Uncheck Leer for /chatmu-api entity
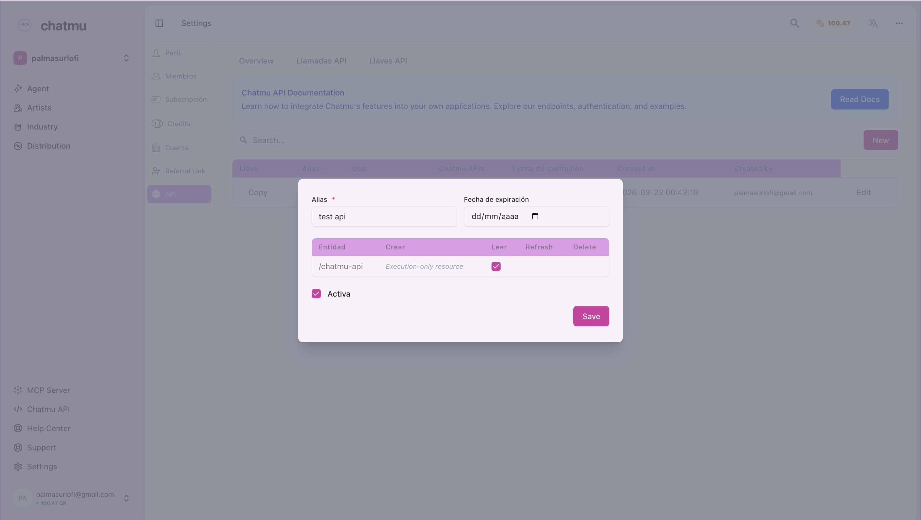The image size is (921, 520). tap(496, 266)
